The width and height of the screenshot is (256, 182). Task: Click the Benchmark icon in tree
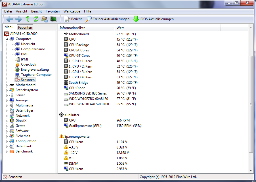12,151
